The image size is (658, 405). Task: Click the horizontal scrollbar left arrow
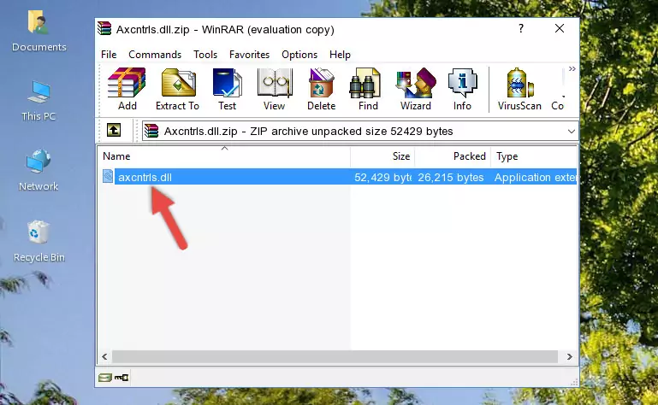[104, 357]
